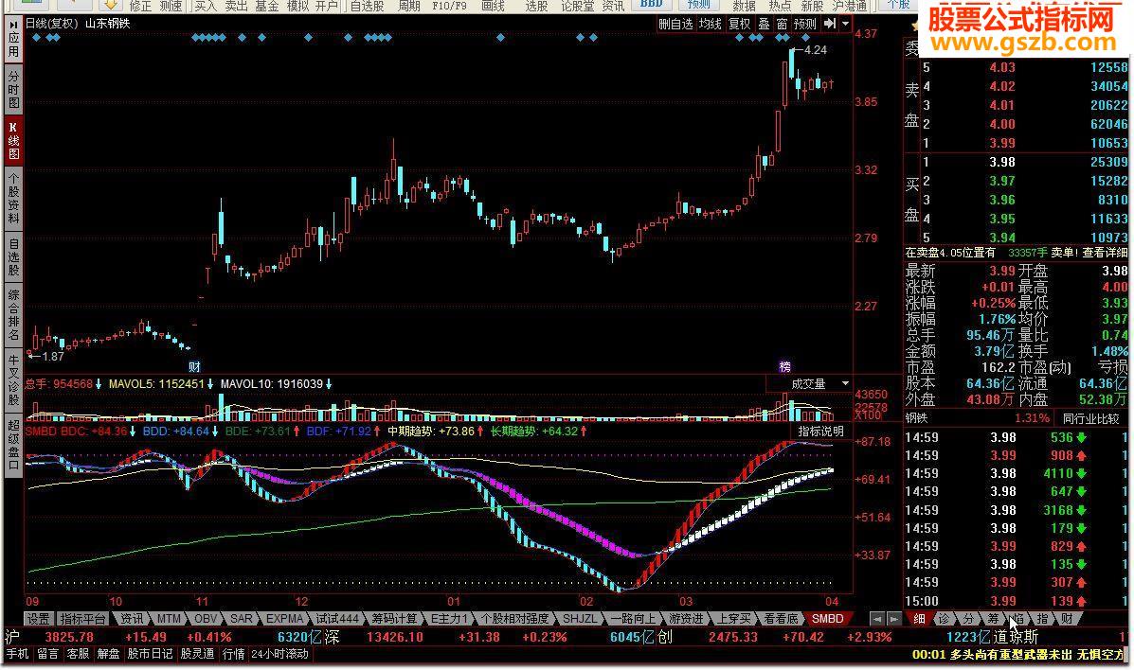Switch to the EXPMA indicator tab
This screenshot has height=670, width=1134.
(x=285, y=619)
